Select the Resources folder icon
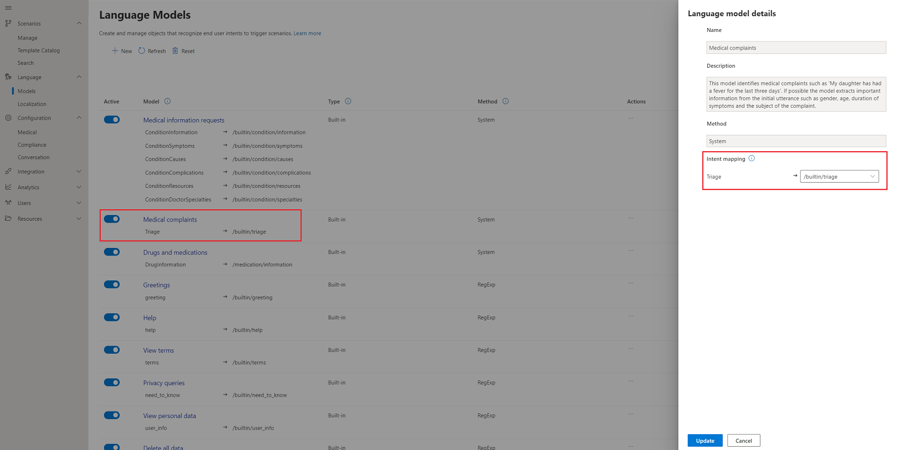This screenshot has height=450, width=914. (x=8, y=218)
